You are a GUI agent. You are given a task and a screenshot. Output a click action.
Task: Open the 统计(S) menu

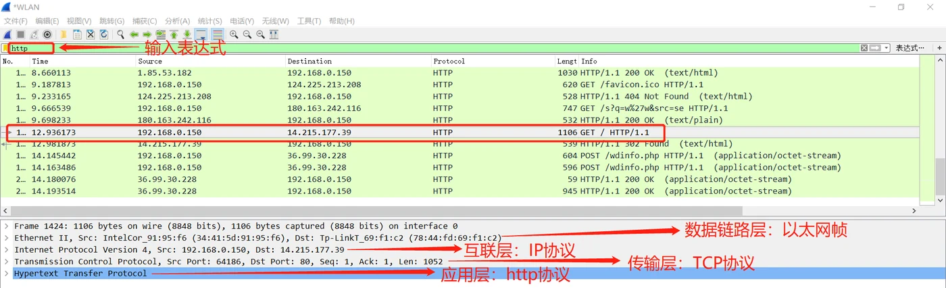[x=209, y=21]
